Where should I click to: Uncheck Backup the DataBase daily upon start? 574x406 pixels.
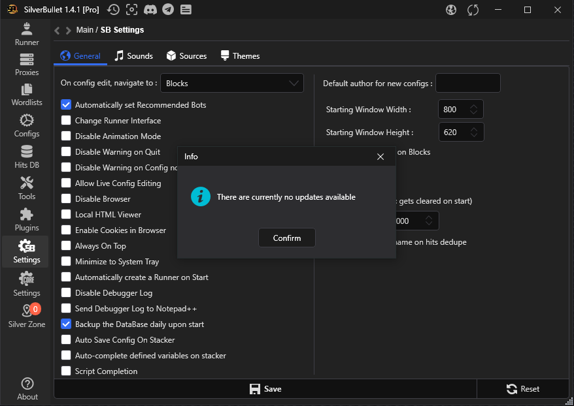[66, 324]
